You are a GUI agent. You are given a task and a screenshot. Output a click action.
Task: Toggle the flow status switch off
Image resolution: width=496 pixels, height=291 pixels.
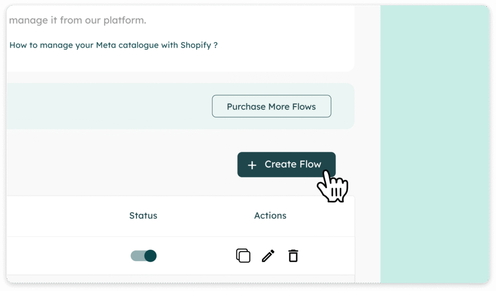tap(143, 256)
